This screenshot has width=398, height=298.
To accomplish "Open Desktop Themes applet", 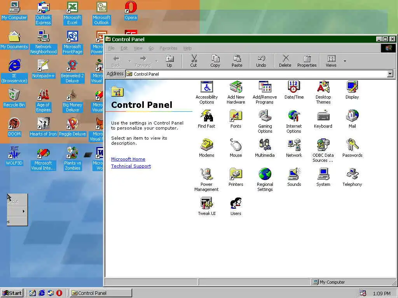I will point(323,92).
